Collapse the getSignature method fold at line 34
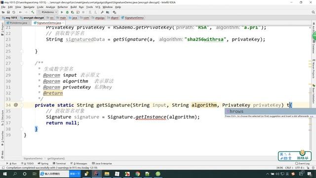Viewport: 316px width, 178px height. [22, 105]
